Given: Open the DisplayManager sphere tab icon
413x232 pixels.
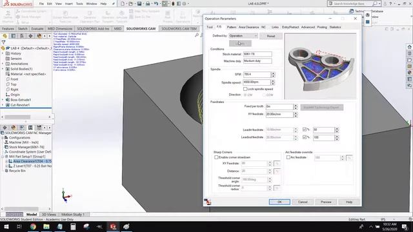Looking at the screenshot, I should (x=39, y=36).
